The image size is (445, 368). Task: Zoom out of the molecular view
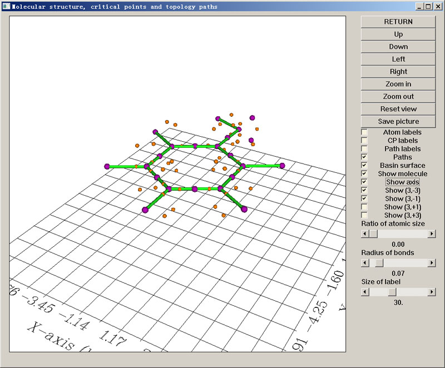coord(398,97)
